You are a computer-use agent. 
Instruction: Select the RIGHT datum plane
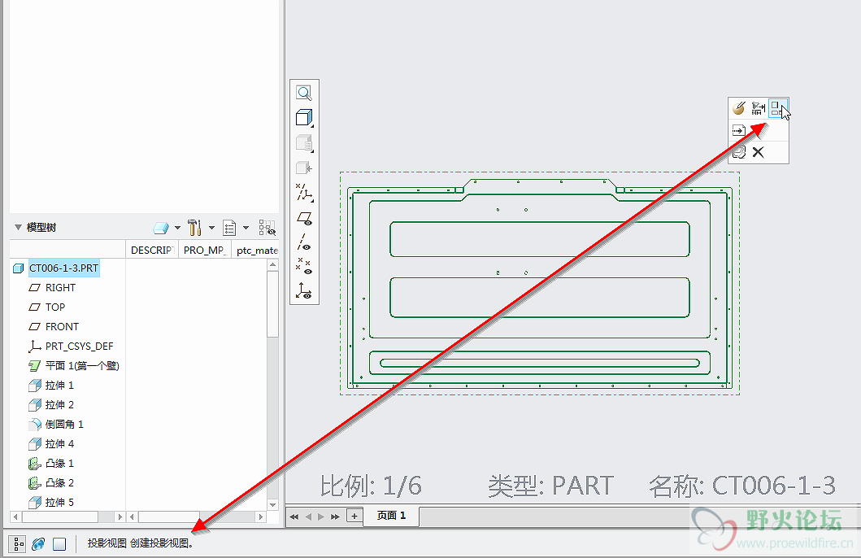[x=60, y=288]
